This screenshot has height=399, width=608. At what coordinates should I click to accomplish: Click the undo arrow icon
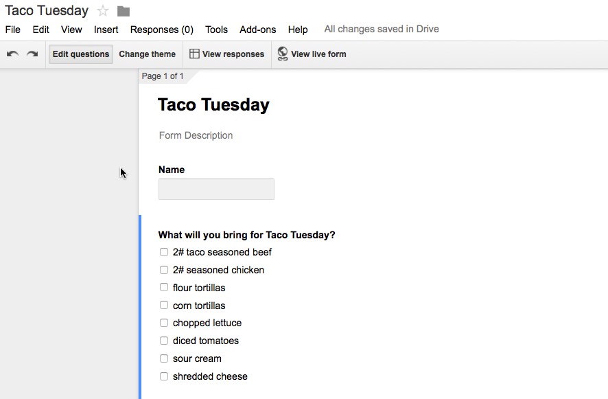click(x=12, y=54)
